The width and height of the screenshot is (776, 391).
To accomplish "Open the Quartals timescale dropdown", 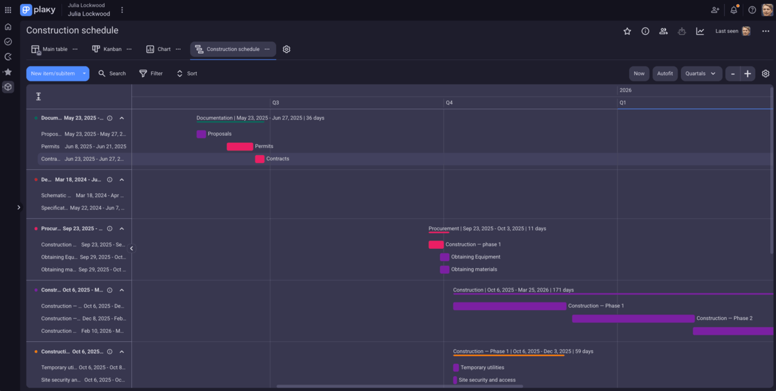I will click(701, 73).
